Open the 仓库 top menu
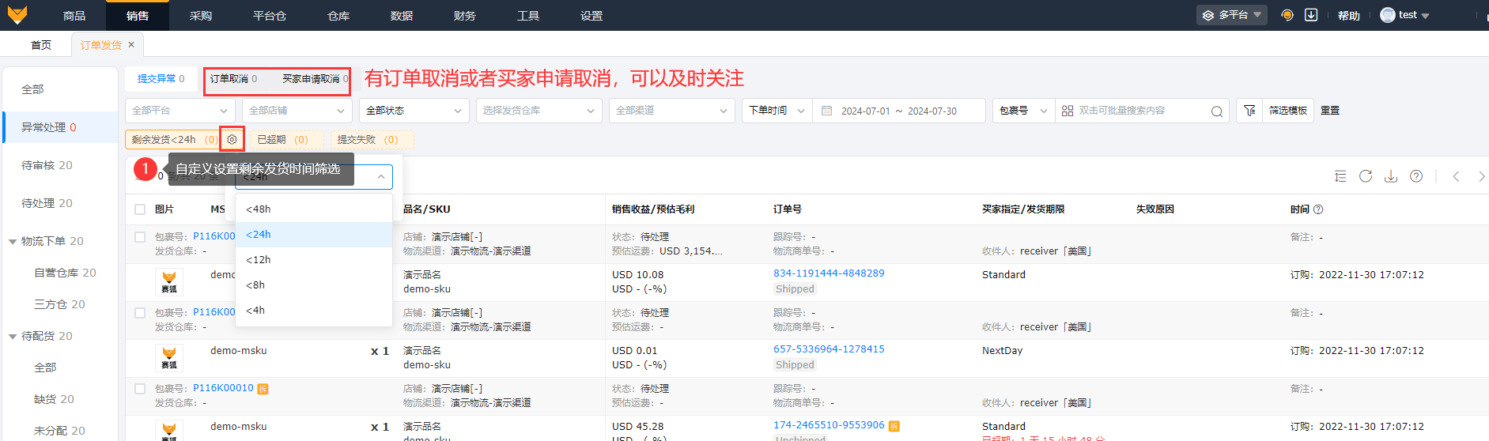The width and height of the screenshot is (1489, 441). click(338, 16)
